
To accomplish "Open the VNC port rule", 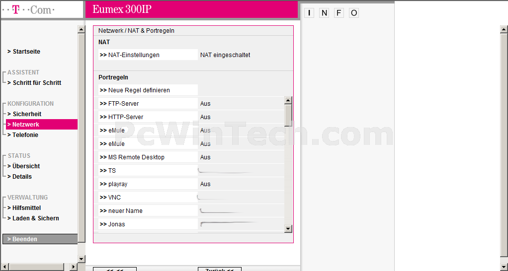I will [148, 197].
